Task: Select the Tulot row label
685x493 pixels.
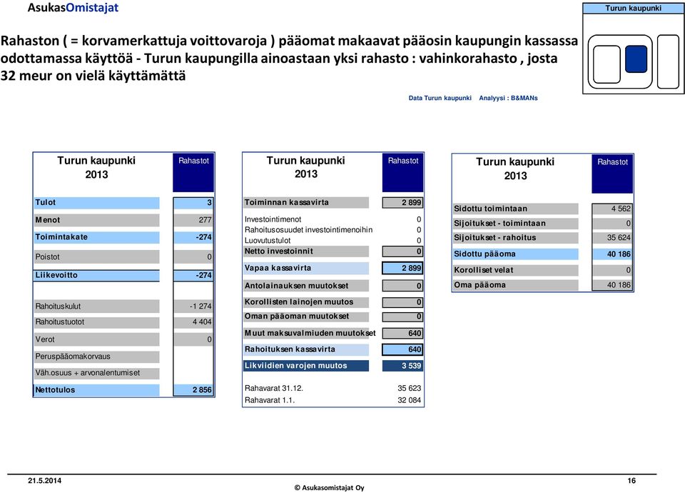Action: [96, 202]
